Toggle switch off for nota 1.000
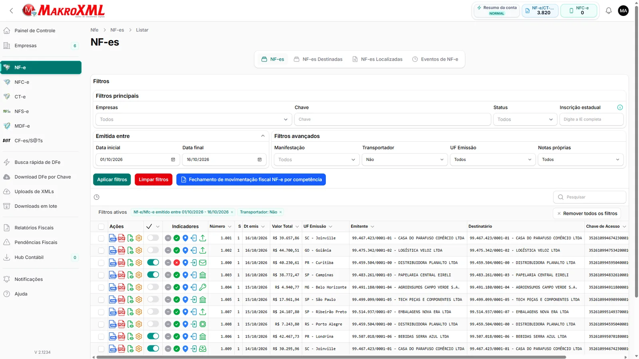The height and width of the screenshot is (359, 639). [153, 262]
